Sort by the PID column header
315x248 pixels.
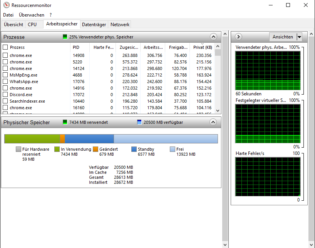[80, 47]
